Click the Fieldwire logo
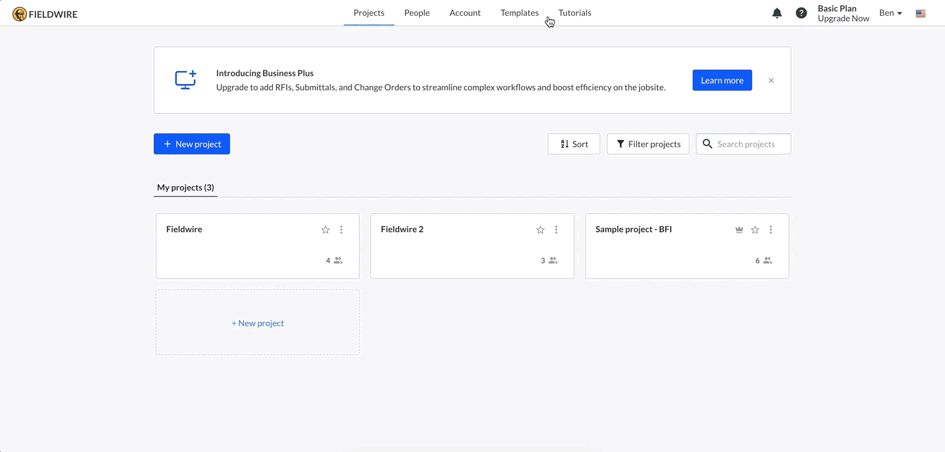945x452 pixels. point(45,14)
